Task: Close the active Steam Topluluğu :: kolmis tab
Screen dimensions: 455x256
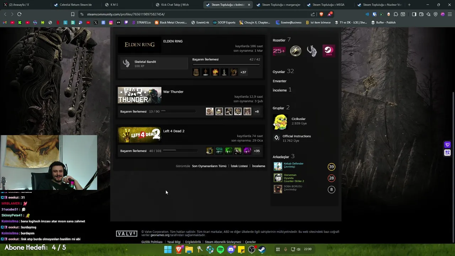Action: [249, 5]
